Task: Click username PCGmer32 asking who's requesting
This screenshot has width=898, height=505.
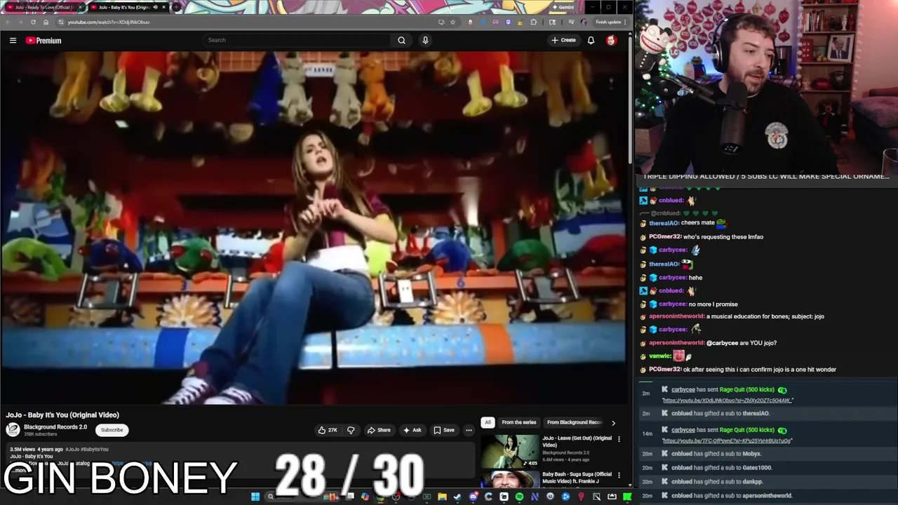Action: point(665,237)
